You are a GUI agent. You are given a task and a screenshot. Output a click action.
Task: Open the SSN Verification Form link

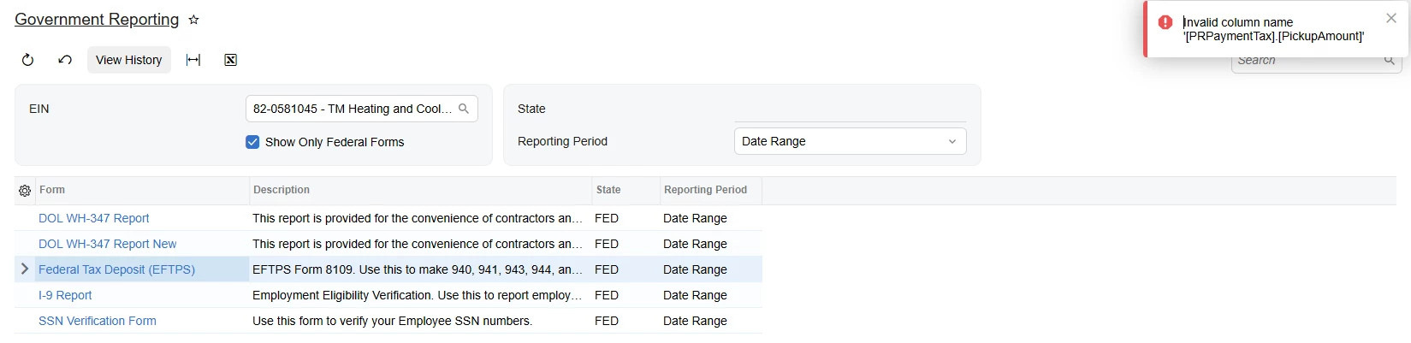[98, 321]
